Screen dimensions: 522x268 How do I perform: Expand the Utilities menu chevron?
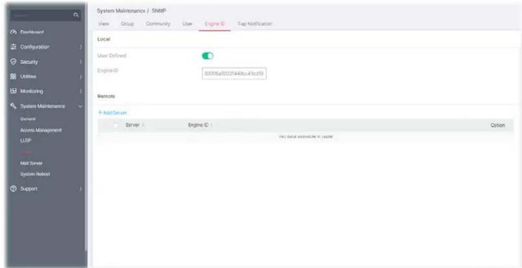pos(80,77)
